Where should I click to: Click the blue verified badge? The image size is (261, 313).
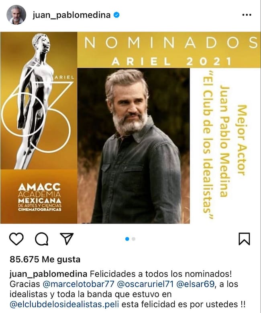coord(116,15)
